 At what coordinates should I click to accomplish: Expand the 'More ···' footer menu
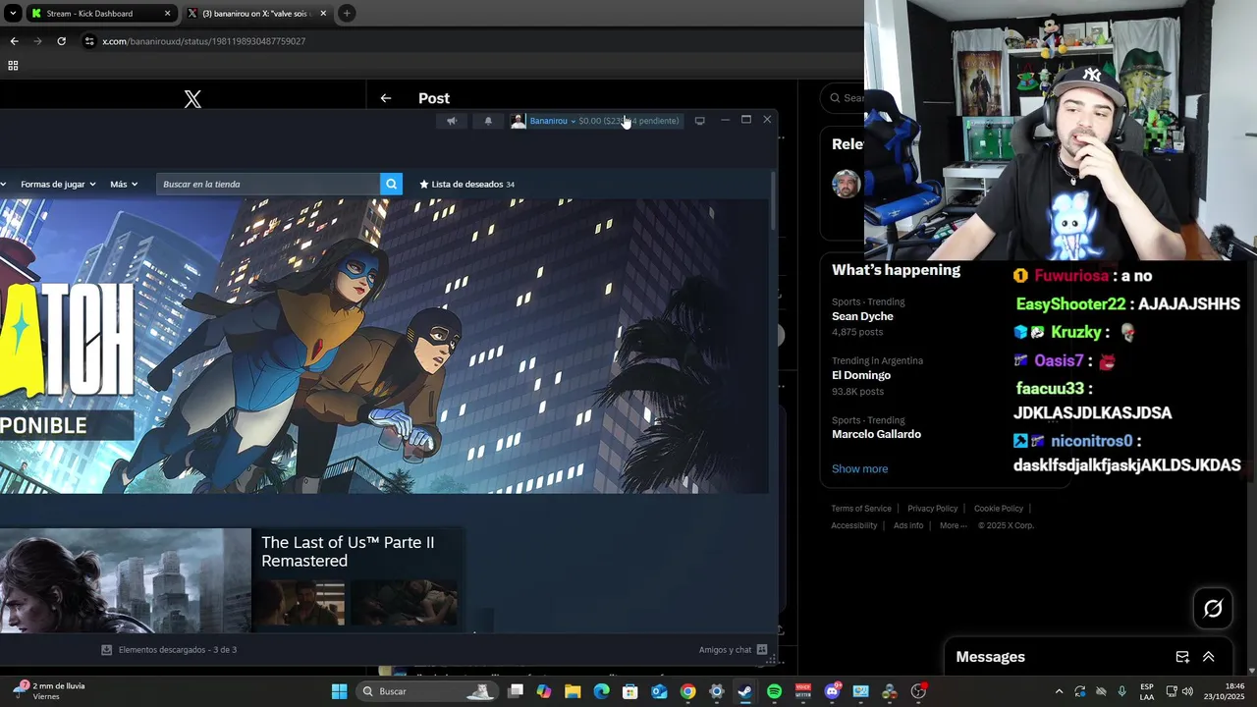(954, 525)
